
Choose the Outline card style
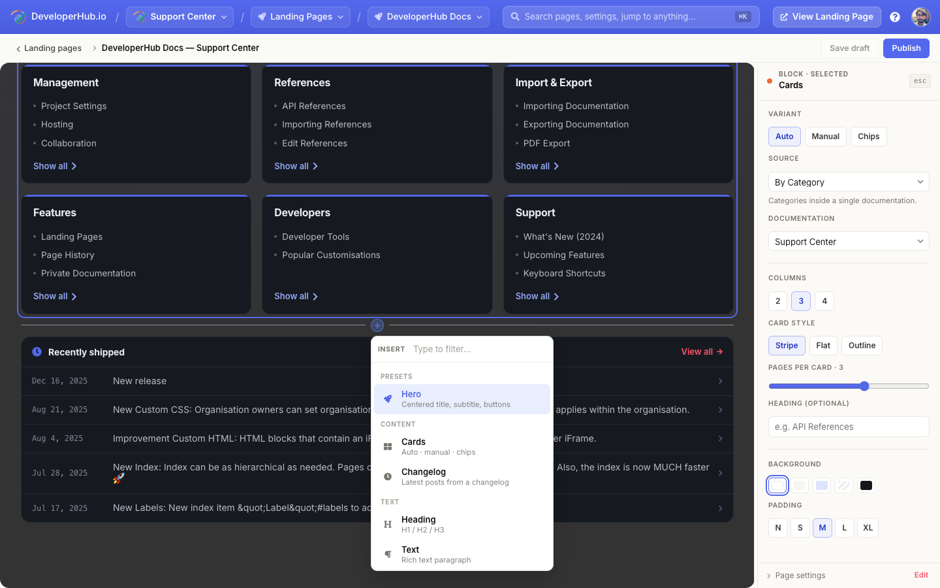click(x=862, y=346)
